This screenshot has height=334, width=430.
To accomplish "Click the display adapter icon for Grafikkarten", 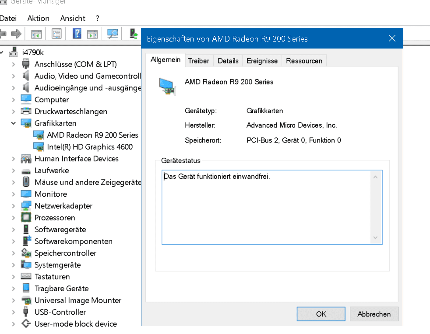I will [x=26, y=123].
